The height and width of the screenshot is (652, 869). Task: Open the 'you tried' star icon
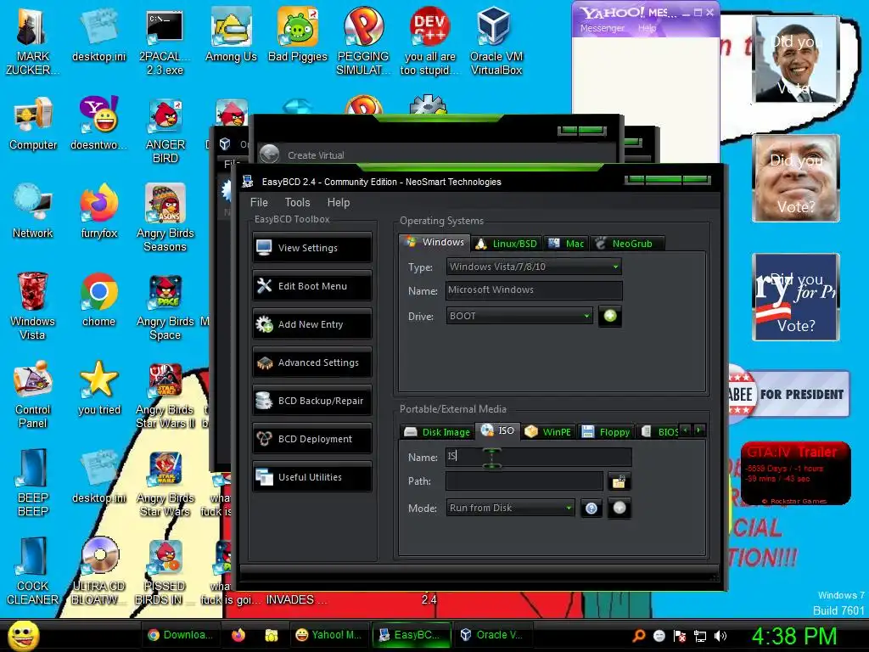click(x=98, y=387)
